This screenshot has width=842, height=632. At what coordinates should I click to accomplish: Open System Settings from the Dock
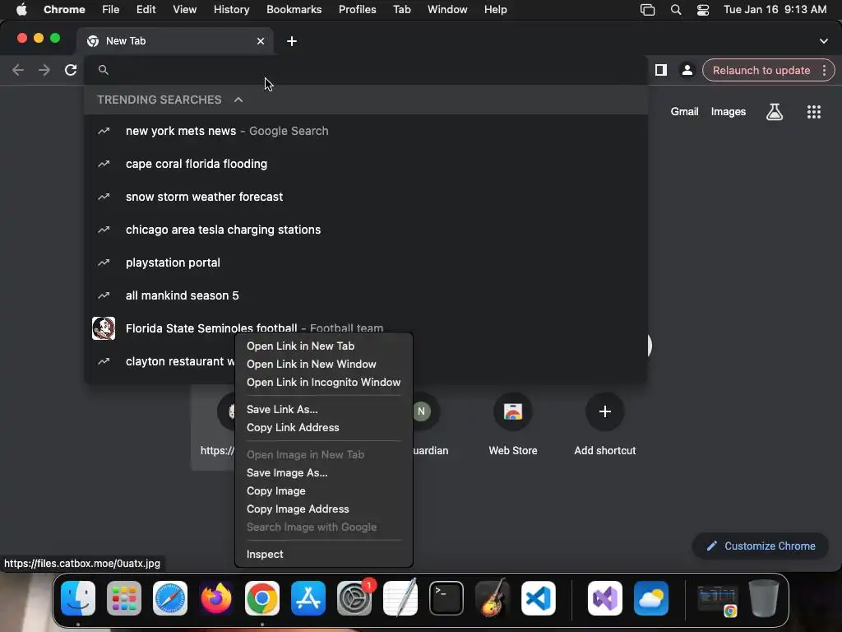coord(354,598)
